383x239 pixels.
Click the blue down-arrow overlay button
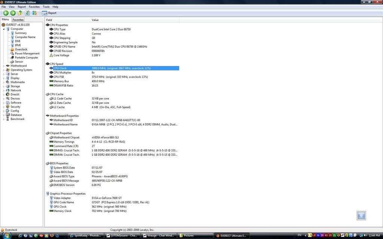click(x=361, y=215)
